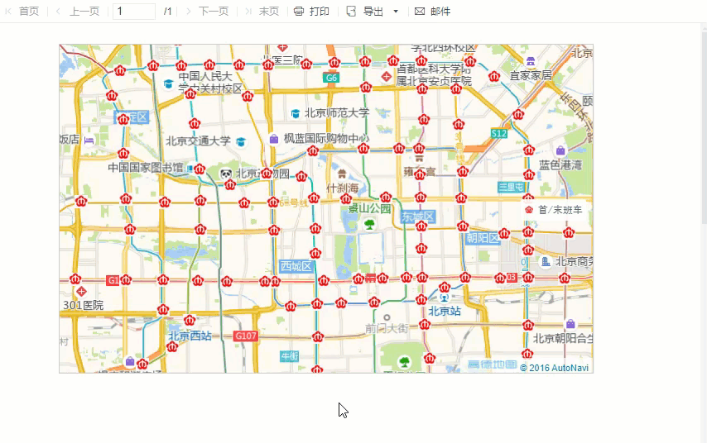This screenshot has width=707, height=443.
Task: Click the 邮件 email envelope icon
Action: pyautogui.click(x=420, y=12)
